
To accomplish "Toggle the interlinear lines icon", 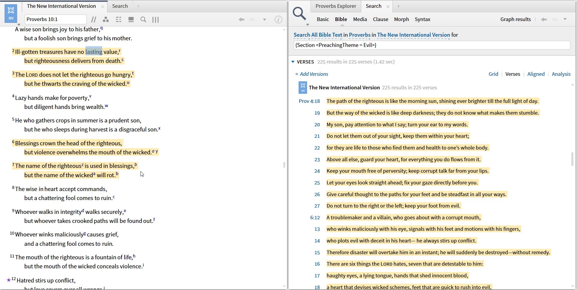I will click(x=118, y=20).
